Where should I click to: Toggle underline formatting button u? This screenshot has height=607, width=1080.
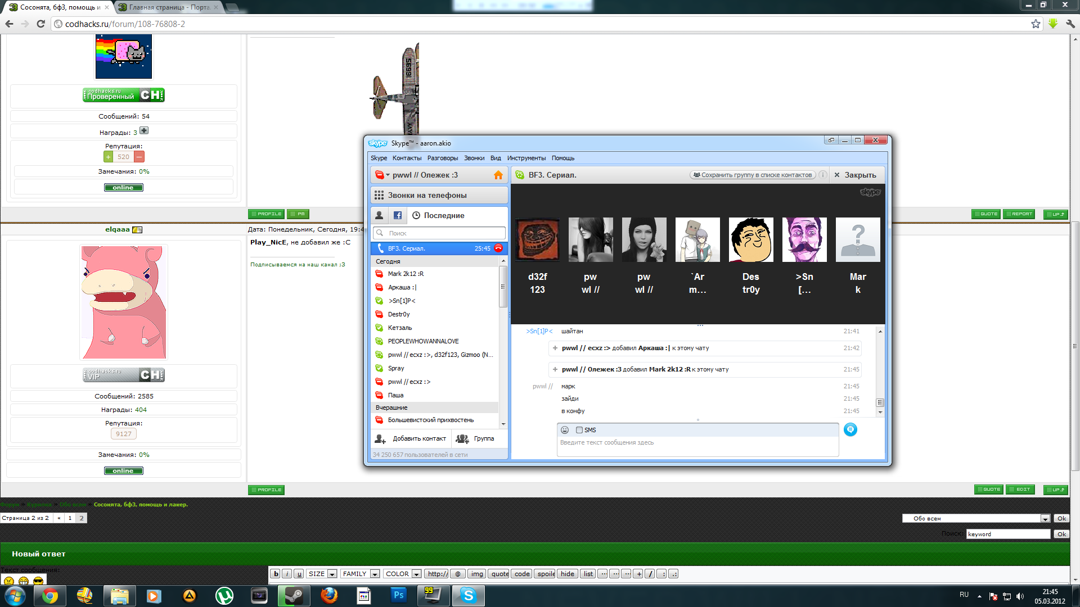(x=299, y=574)
